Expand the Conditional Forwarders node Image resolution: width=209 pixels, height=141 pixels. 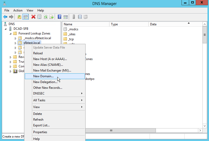pos(10,67)
